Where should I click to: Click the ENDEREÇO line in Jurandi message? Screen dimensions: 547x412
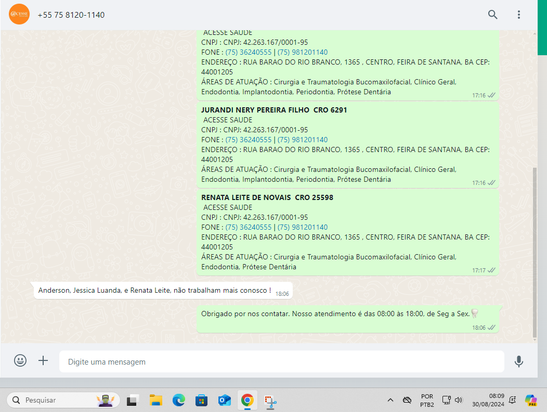345,155
